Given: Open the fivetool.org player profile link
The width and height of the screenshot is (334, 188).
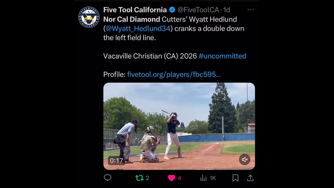Looking at the screenshot, I should click(x=174, y=74).
